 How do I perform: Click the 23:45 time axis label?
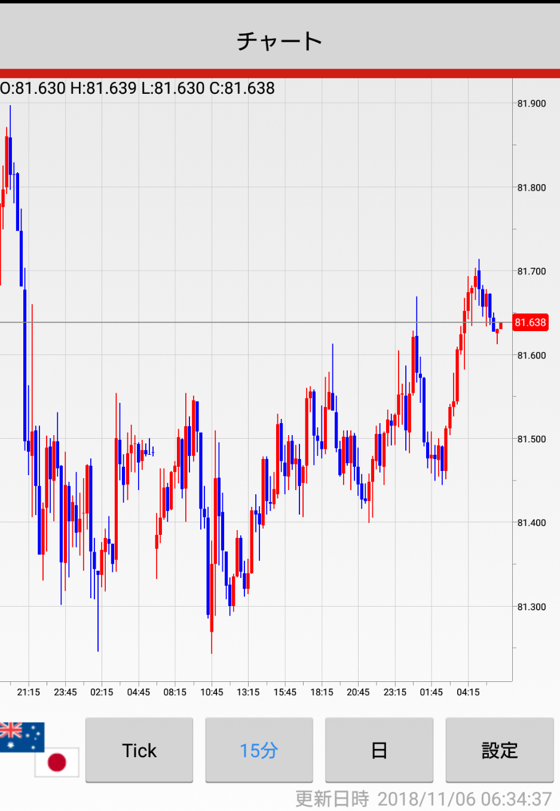click(x=65, y=692)
